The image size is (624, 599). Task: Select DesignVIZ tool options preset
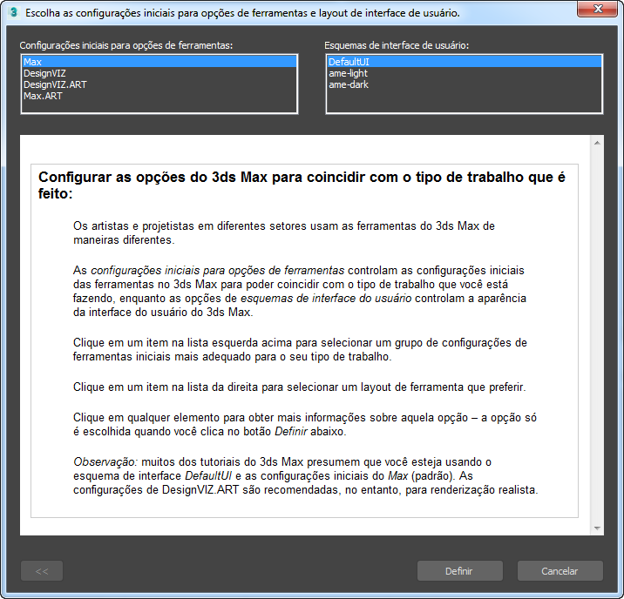(159, 73)
